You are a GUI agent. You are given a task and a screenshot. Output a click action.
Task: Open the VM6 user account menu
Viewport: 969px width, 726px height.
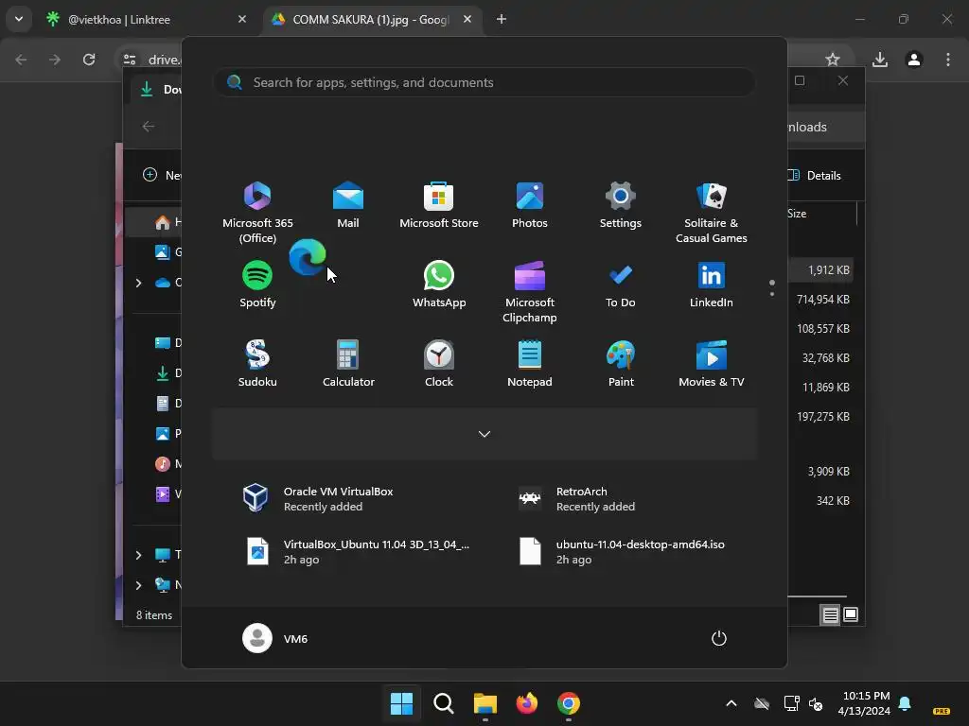(x=275, y=638)
